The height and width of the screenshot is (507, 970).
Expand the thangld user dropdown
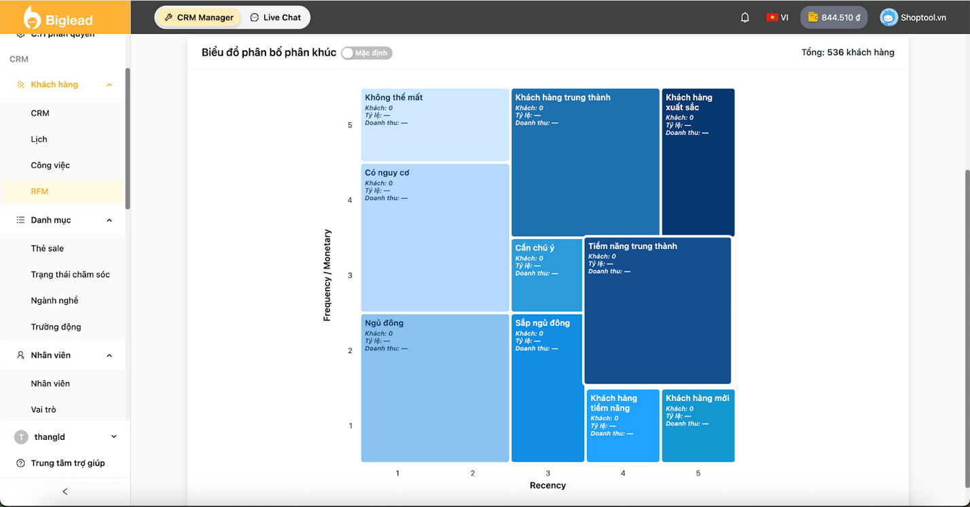[113, 436]
